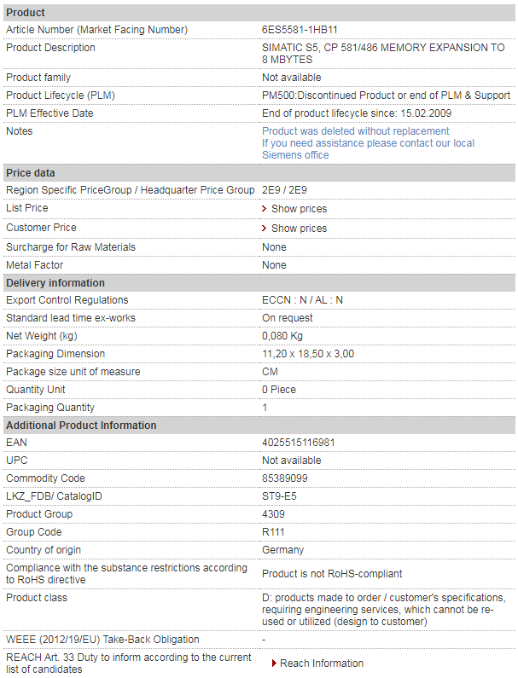Click 'Product was deleted without replacement' note

[x=355, y=131]
